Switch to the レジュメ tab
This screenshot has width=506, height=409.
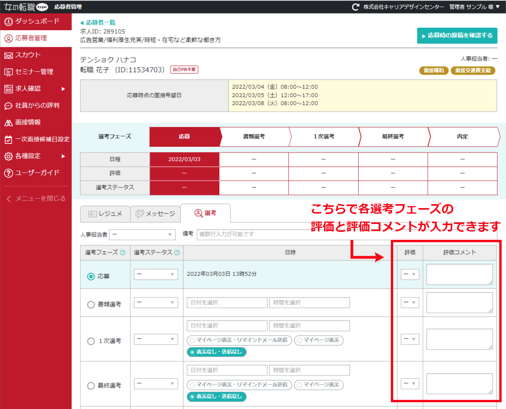[105, 214]
